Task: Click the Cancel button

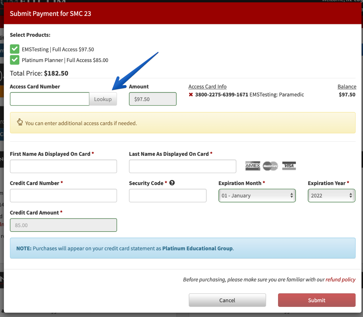Action: [227, 300]
